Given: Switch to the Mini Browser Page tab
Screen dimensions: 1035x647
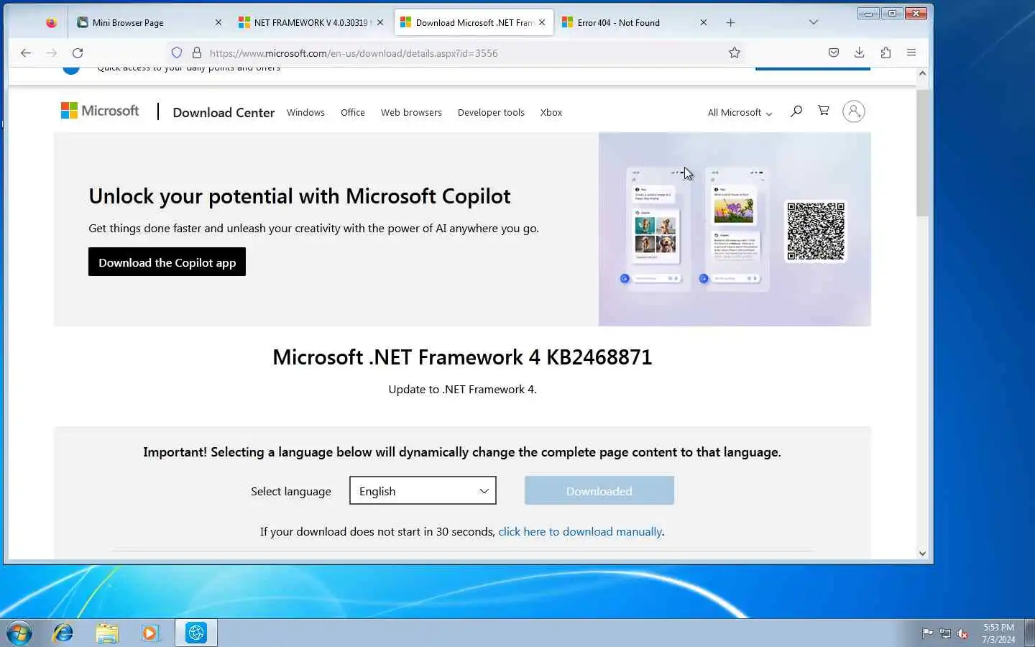Looking at the screenshot, I should click(x=149, y=22).
